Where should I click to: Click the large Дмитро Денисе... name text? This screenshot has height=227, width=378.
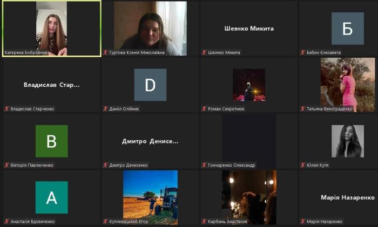(x=150, y=141)
